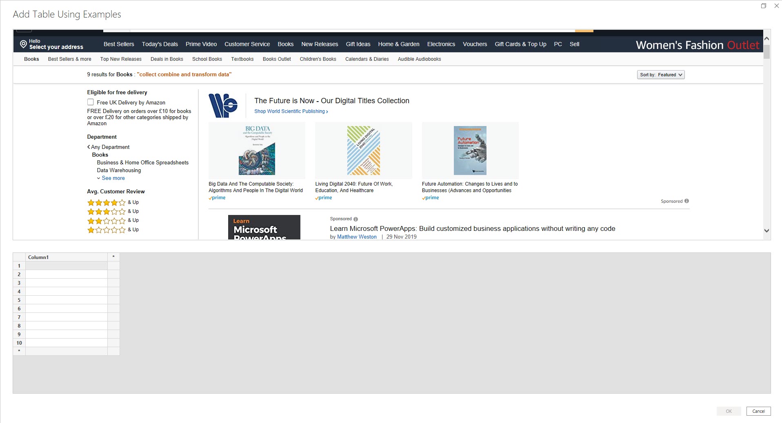The width and height of the screenshot is (782, 423).
Task: Click the info icon next to Sponsored label on right
Action: point(686,201)
